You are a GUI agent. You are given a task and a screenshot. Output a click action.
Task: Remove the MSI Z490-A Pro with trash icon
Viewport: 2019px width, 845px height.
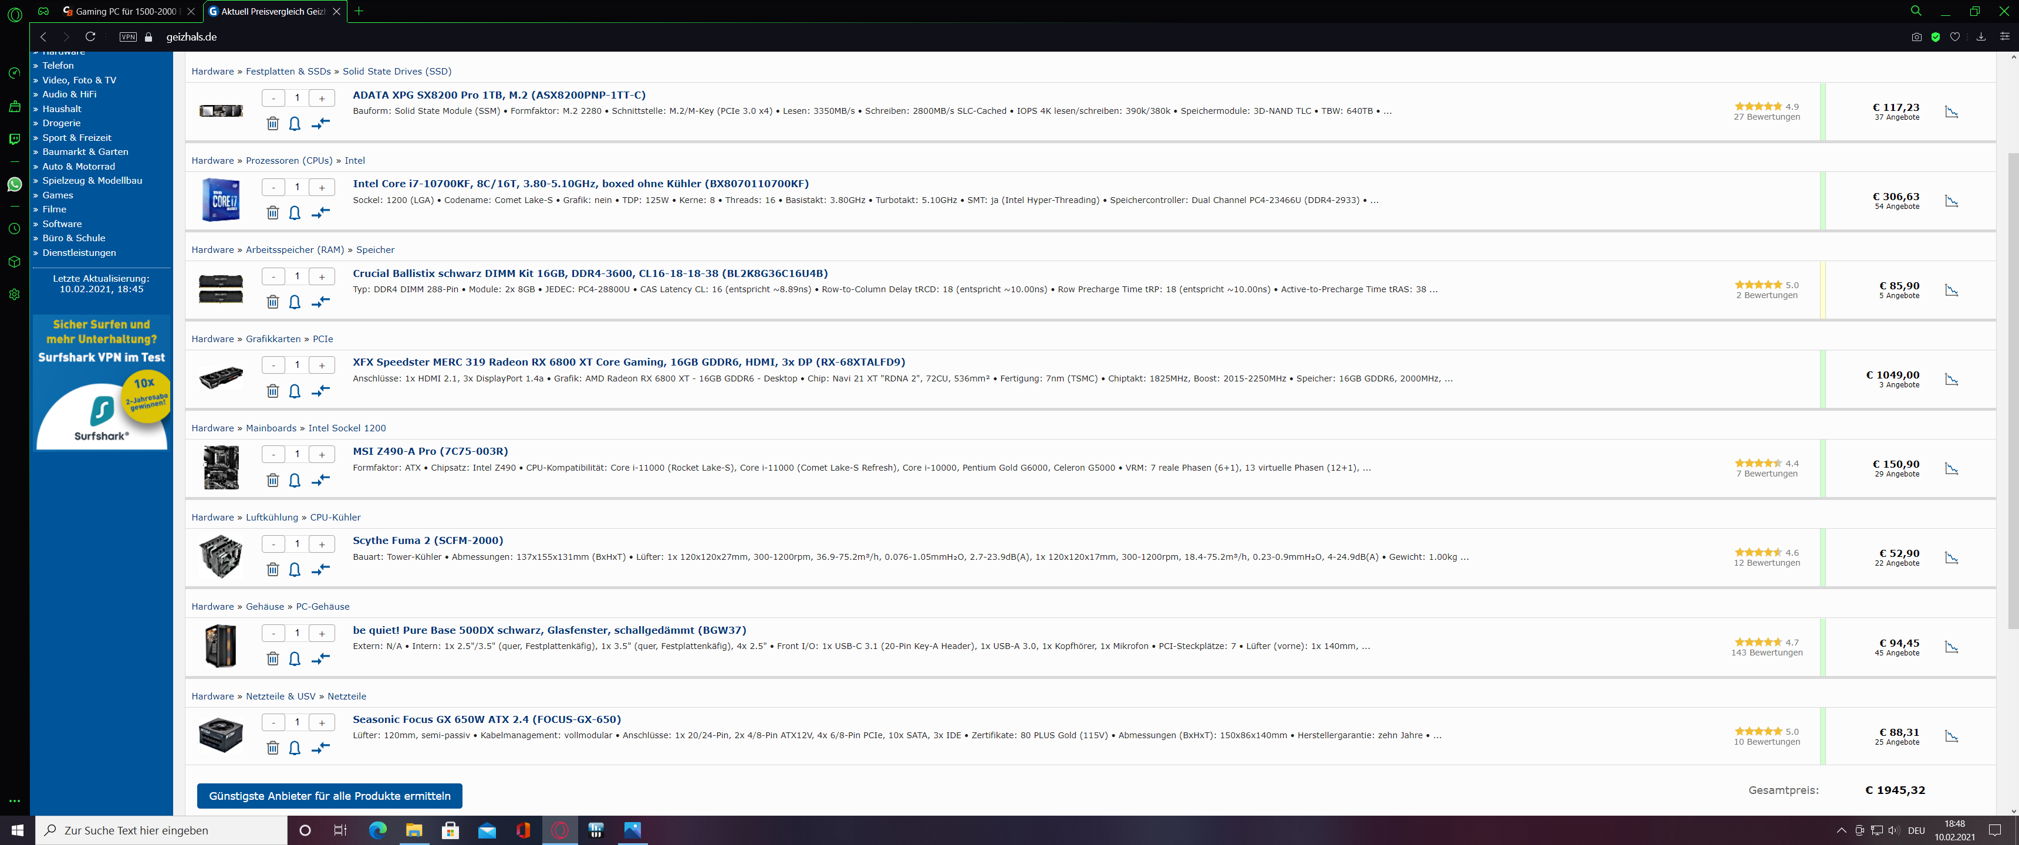(273, 481)
